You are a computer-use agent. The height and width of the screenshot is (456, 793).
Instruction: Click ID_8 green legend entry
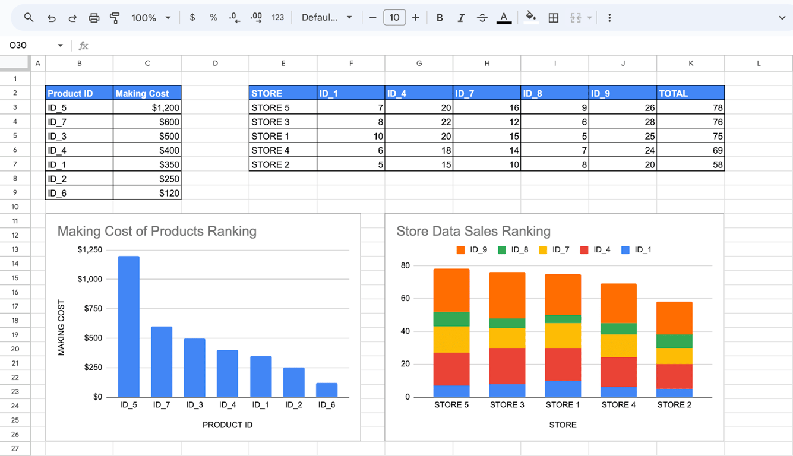(513, 250)
